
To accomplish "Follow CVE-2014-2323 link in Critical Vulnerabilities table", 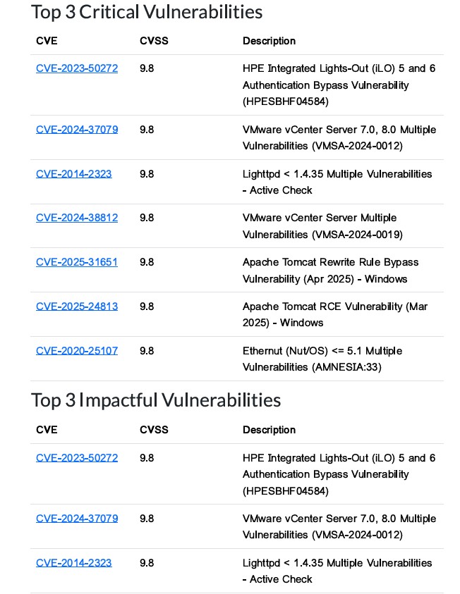I will click(74, 174).
